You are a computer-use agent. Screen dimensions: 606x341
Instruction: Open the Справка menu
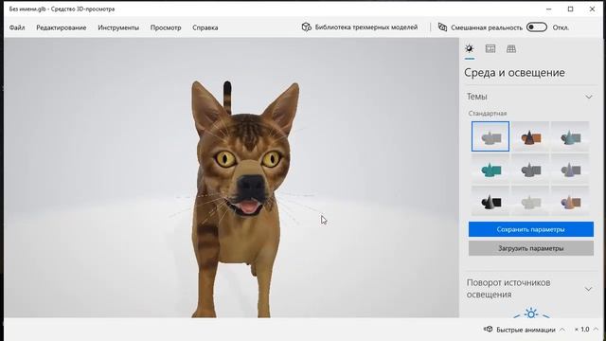pos(205,27)
